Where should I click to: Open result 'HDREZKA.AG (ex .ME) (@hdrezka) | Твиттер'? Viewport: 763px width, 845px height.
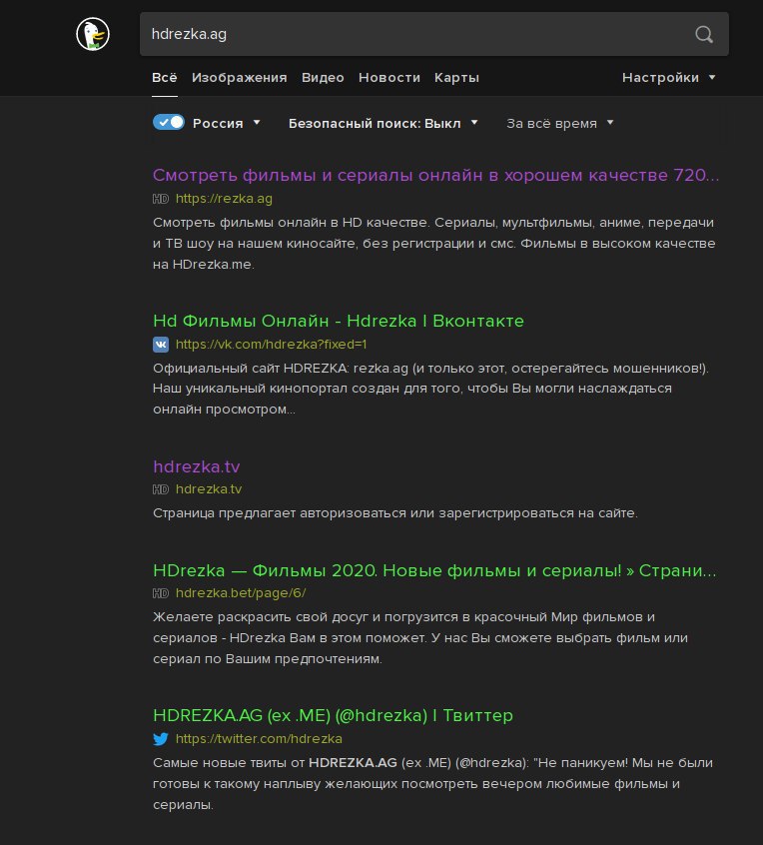pos(333,716)
